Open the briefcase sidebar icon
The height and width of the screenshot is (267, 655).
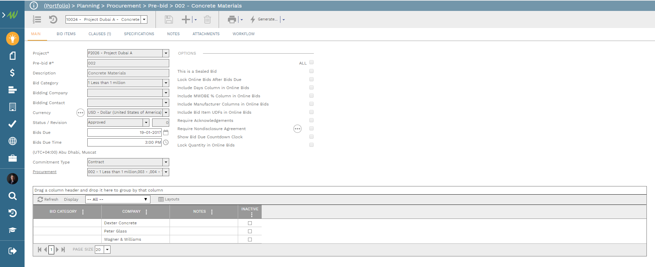[x=12, y=158]
